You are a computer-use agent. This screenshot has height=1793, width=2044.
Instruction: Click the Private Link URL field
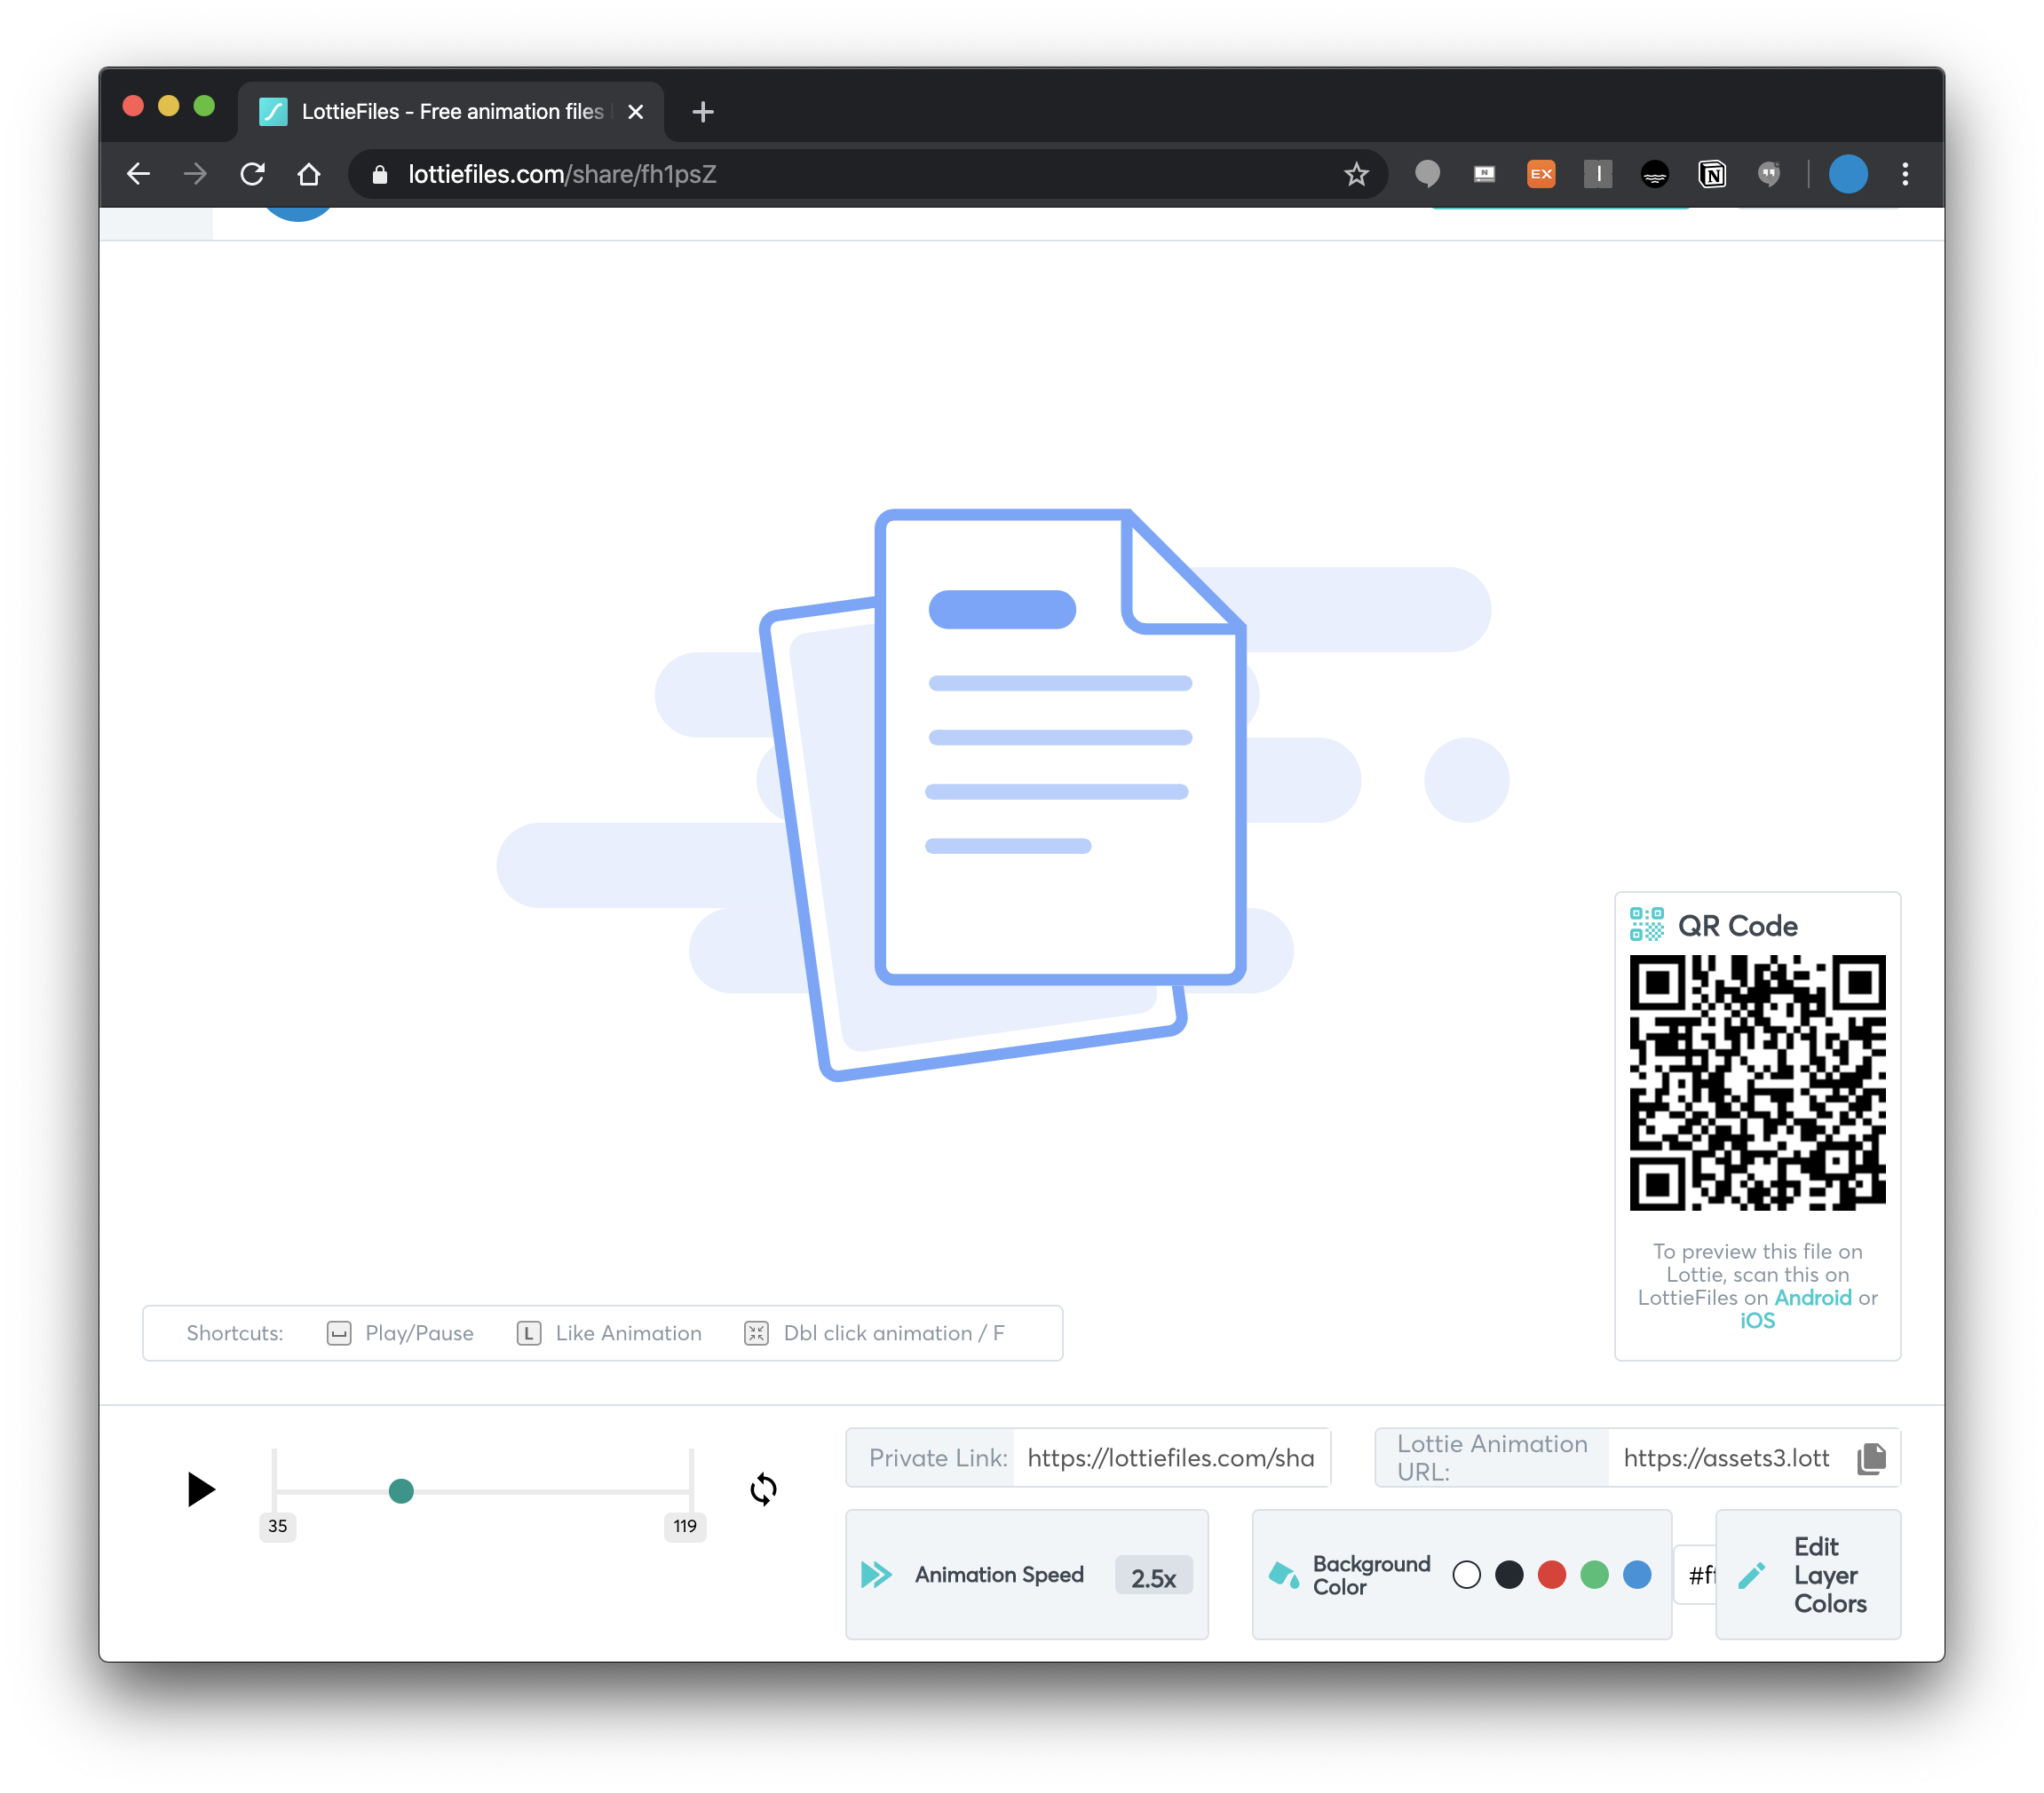(x=1171, y=1458)
